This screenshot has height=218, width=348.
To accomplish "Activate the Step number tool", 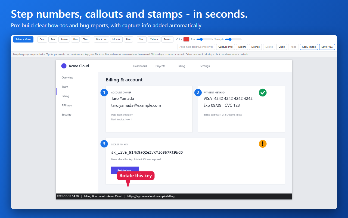I will pyautogui.click(x=142, y=40).
